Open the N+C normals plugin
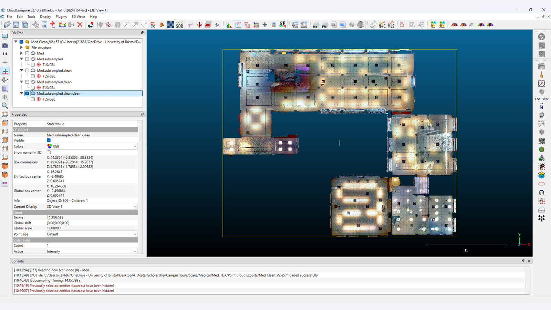 [x=382, y=25]
